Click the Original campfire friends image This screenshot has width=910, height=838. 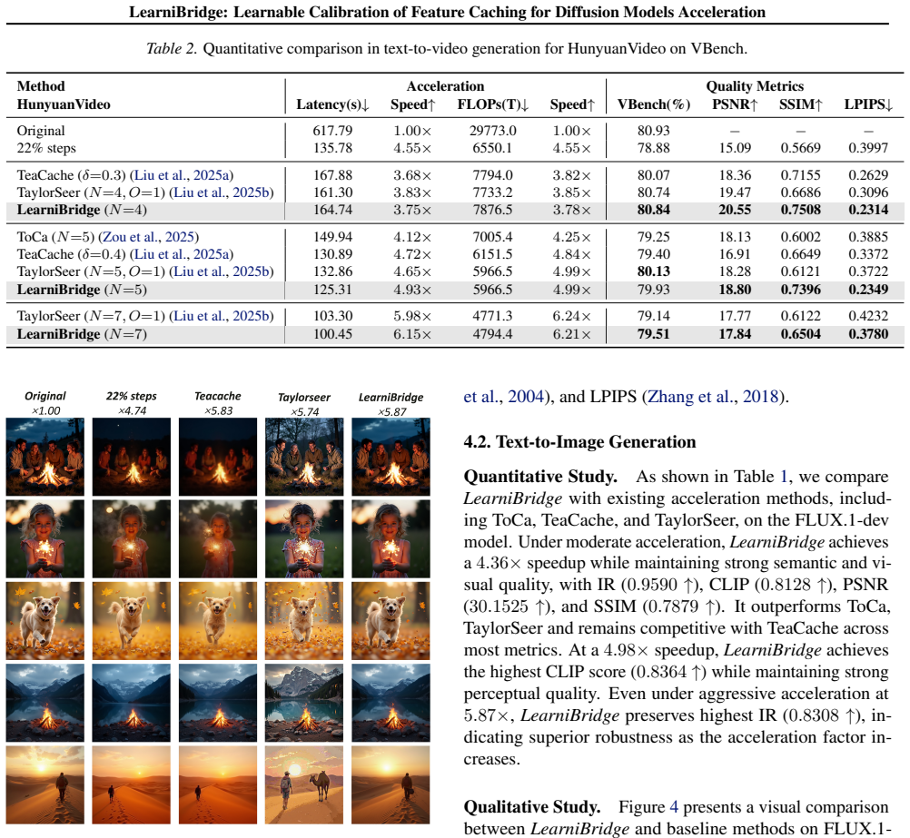coord(45,457)
